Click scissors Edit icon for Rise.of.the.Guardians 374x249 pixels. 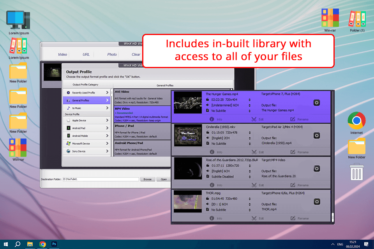[254, 185]
